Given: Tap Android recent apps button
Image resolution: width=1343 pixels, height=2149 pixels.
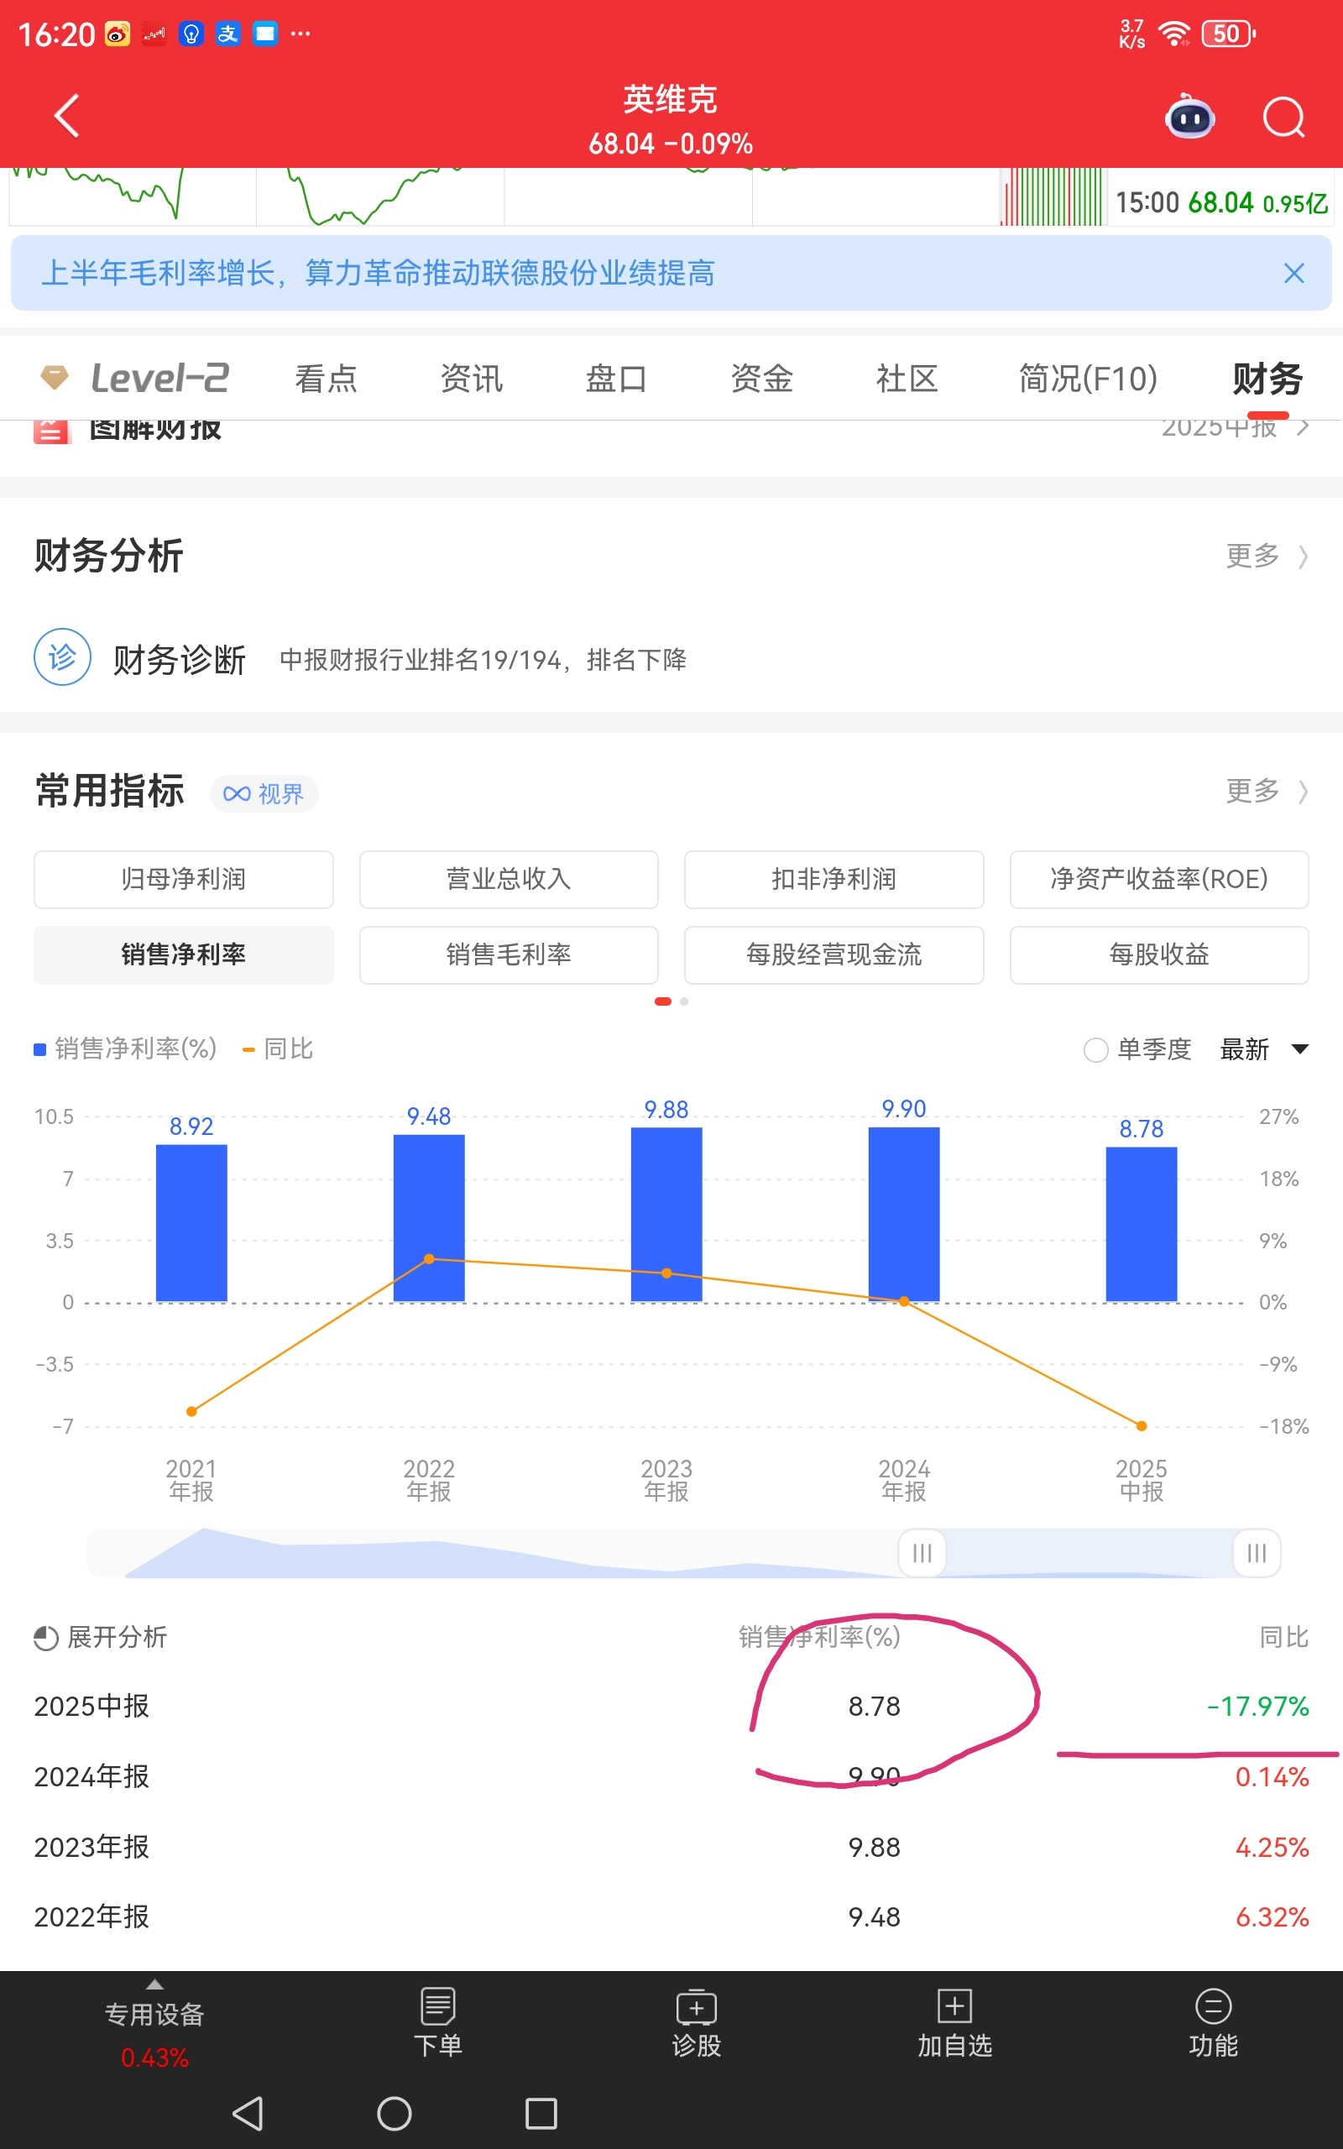Looking at the screenshot, I should 541,2114.
